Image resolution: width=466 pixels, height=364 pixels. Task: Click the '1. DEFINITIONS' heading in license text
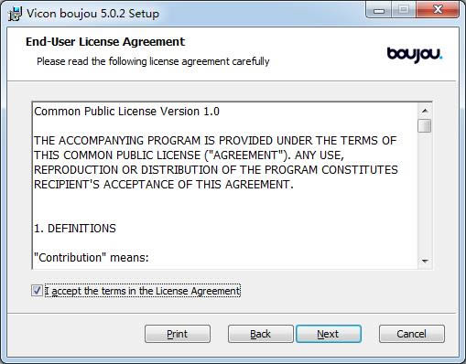[75, 229]
